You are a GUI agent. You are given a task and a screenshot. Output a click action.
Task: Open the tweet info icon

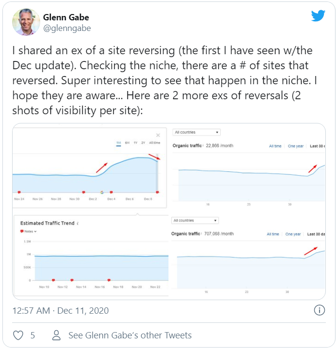[x=319, y=310]
